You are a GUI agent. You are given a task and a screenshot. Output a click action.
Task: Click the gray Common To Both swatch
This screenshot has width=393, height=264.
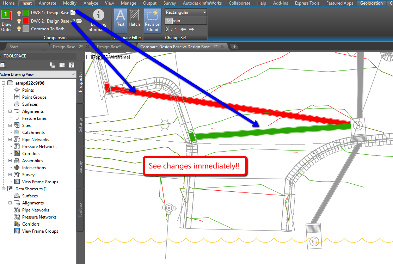click(x=26, y=29)
